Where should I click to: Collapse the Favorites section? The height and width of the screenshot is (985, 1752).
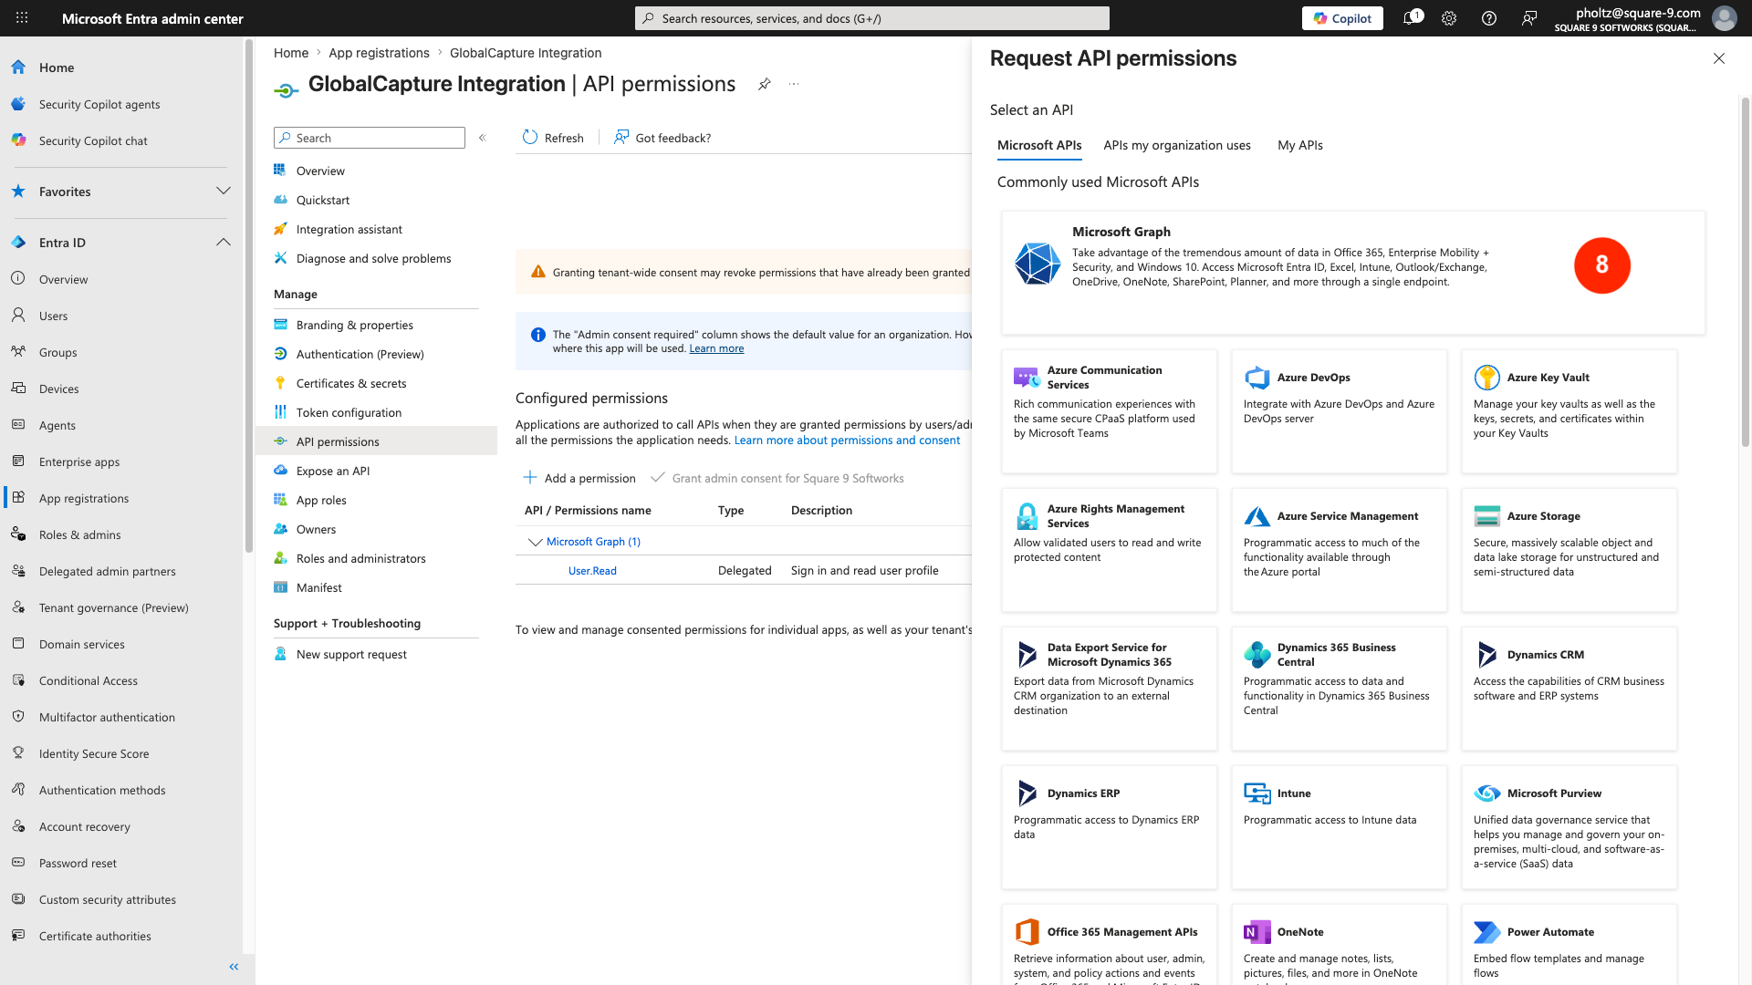point(223,192)
